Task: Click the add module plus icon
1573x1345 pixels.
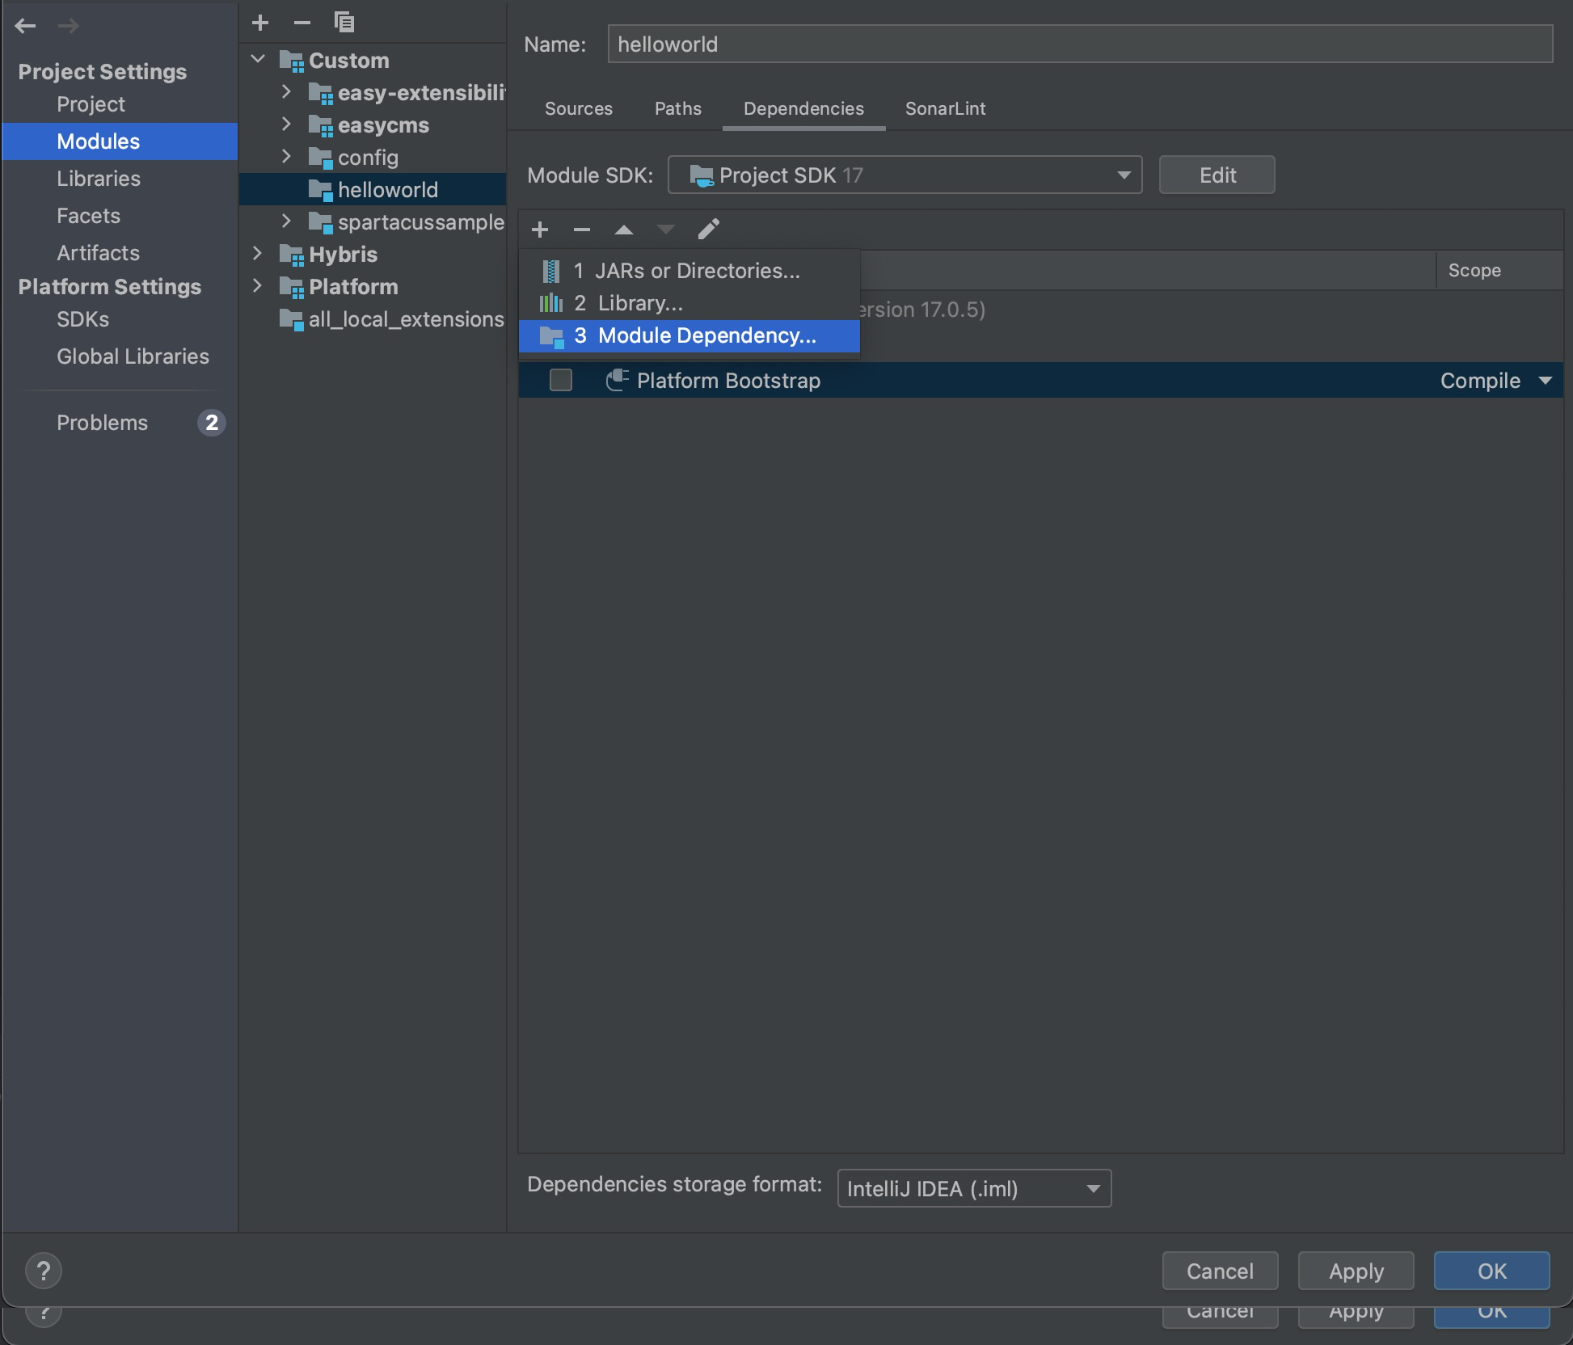Action: coord(260,23)
